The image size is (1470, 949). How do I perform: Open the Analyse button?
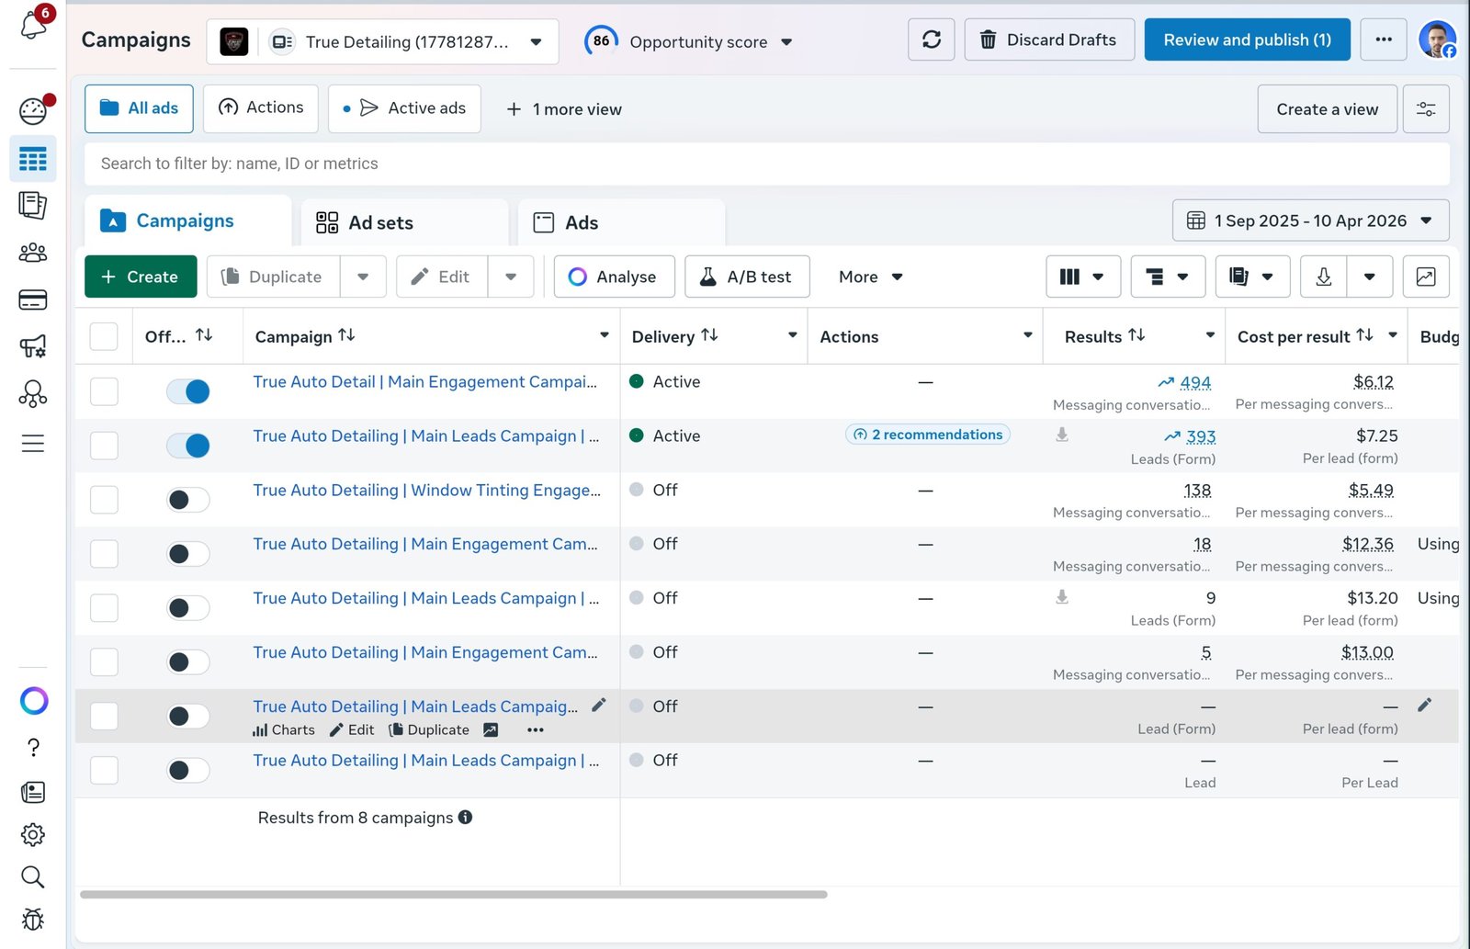pos(614,277)
